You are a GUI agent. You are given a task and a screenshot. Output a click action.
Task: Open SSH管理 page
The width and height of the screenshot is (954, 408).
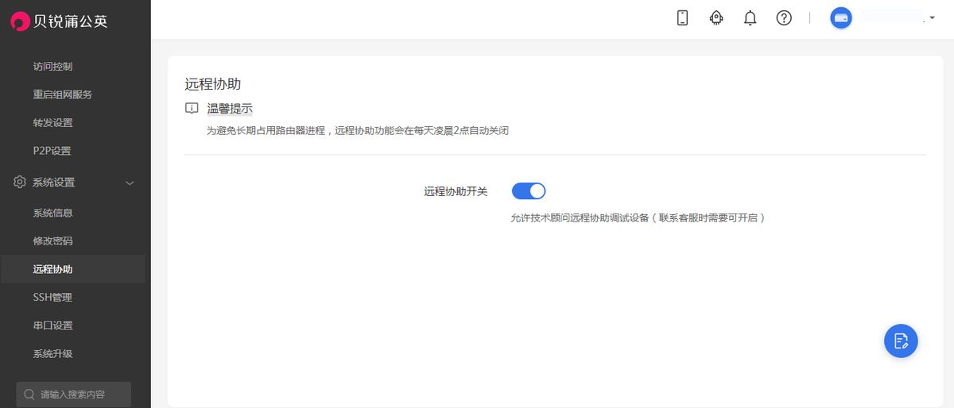point(52,297)
